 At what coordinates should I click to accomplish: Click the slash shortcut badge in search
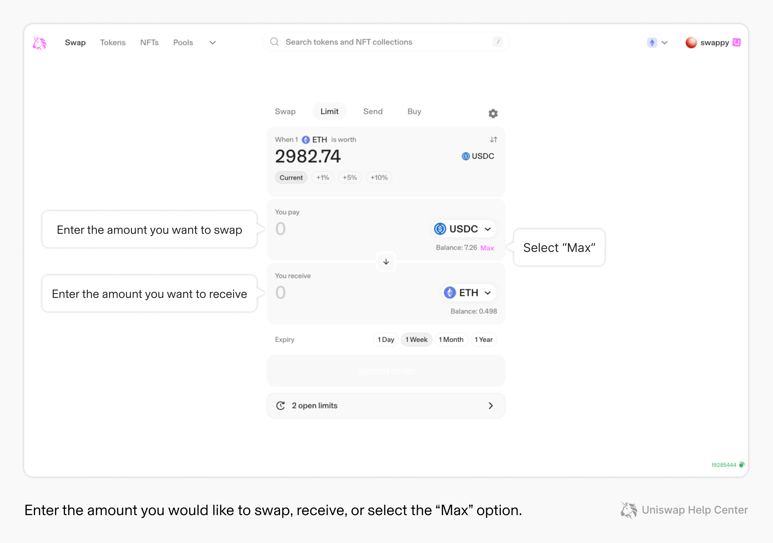pos(498,42)
